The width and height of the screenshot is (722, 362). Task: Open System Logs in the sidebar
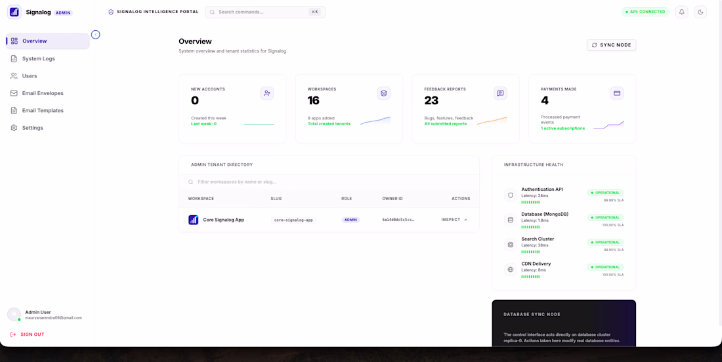pyautogui.click(x=47, y=58)
